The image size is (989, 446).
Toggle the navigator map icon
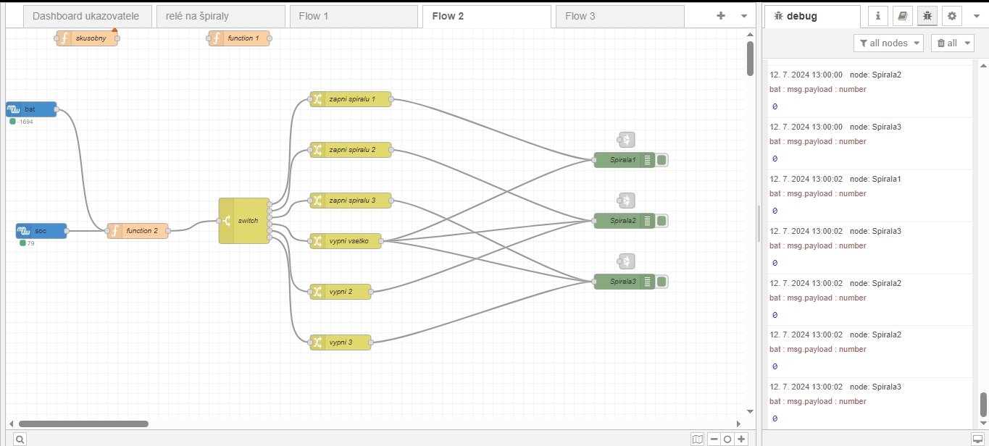point(697,439)
